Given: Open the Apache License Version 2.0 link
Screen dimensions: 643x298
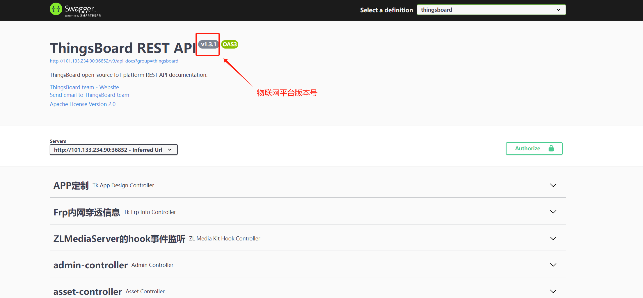Looking at the screenshot, I should coord(83,104).
